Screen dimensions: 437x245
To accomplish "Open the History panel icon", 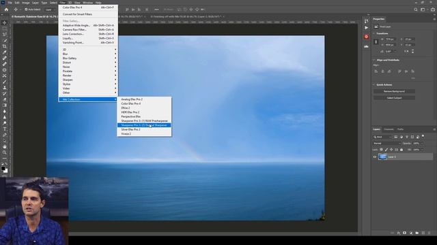I will pyautogui.click(x=366, y=21).
